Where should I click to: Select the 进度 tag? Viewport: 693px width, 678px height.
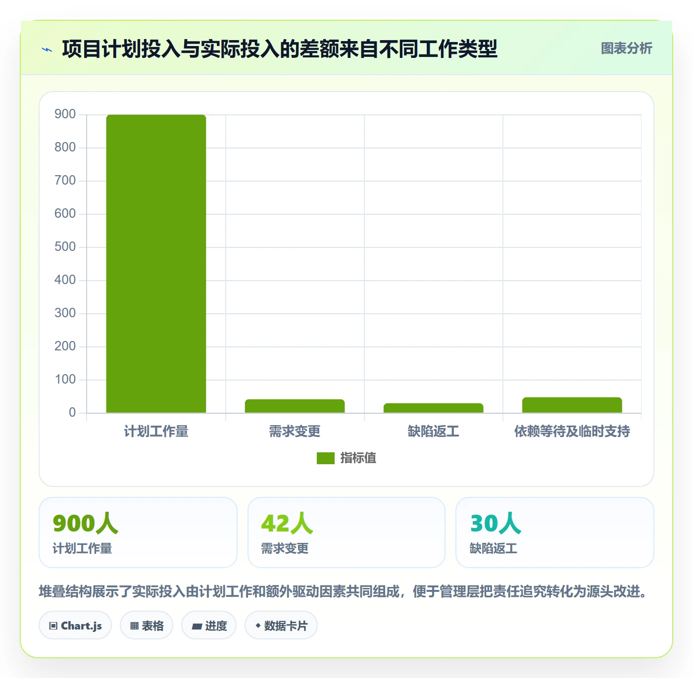[209, 626]
